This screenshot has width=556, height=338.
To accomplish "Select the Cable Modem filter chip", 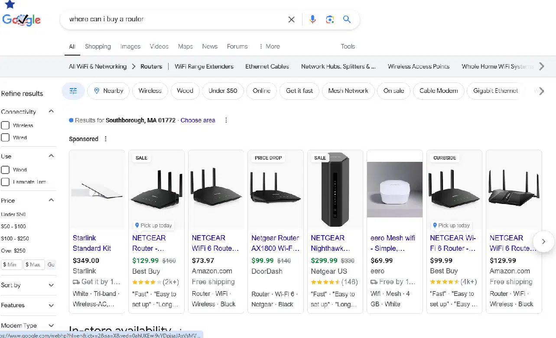I will coord(439,91).
